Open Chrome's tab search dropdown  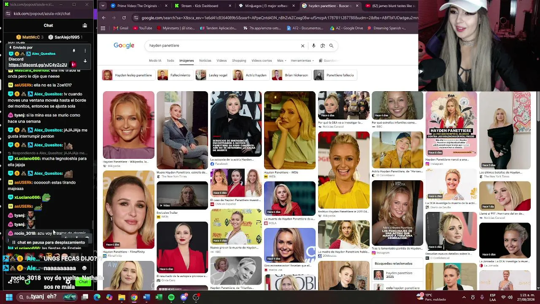[103, 6]
